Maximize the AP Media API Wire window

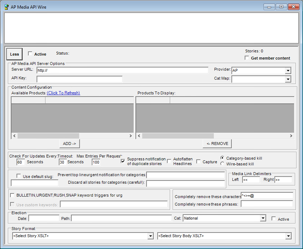coord(281,7)
